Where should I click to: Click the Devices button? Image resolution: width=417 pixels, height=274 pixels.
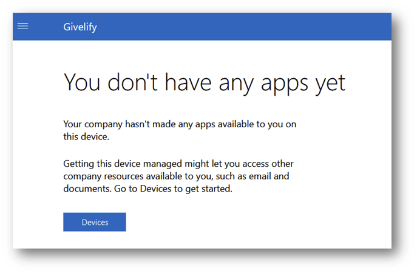95,222
